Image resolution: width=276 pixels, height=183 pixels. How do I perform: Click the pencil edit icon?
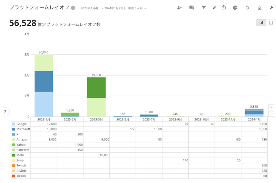tap(214, 8)
